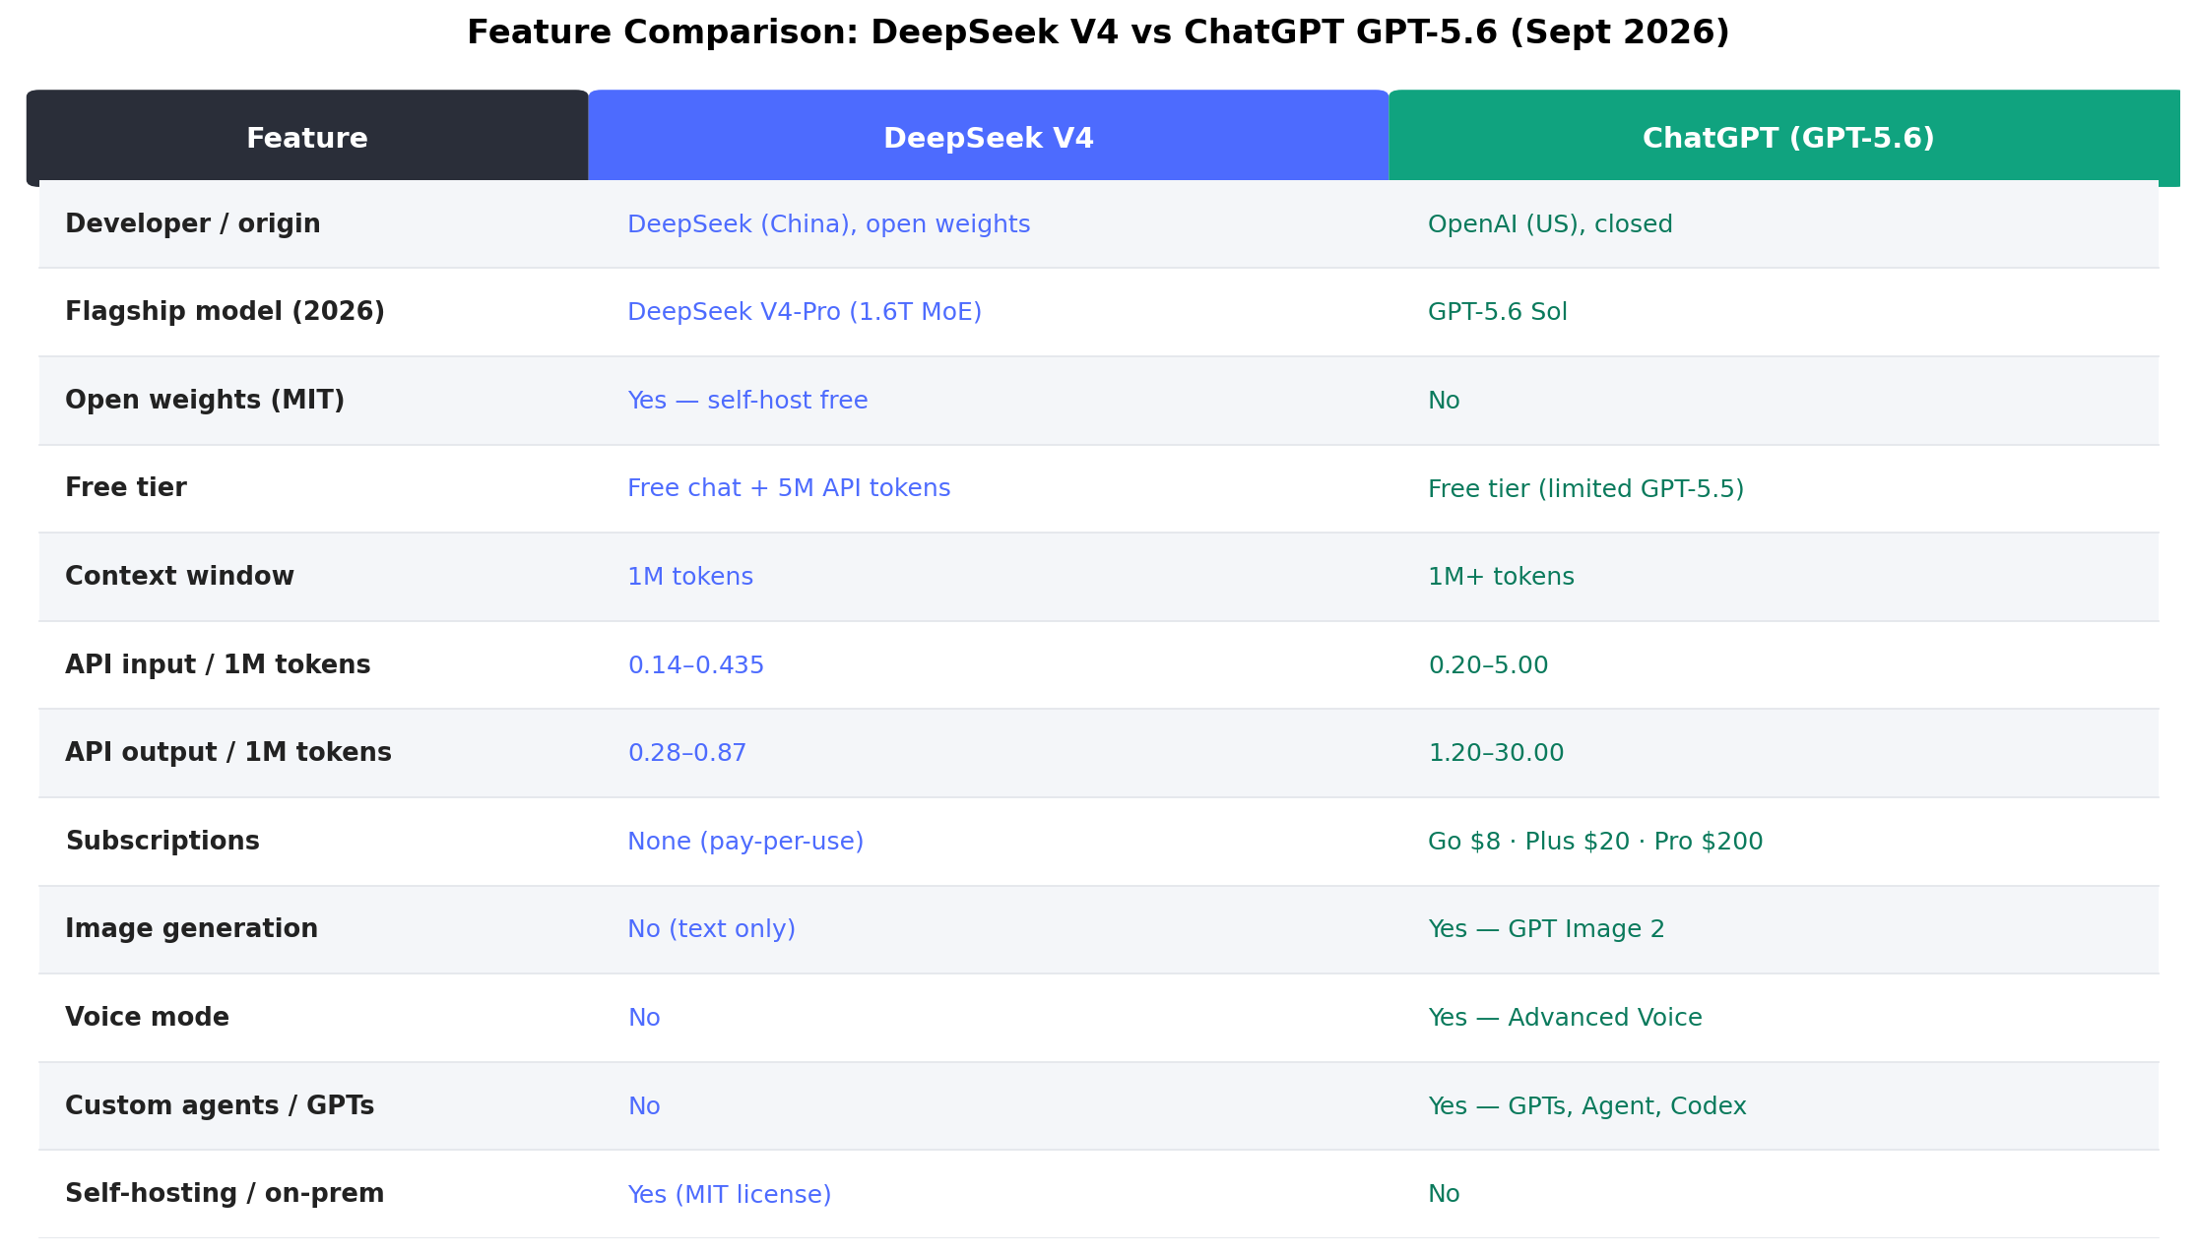
Task: Select 'Yes (MIT license)' cell
Action: (x=730, y=1194)
